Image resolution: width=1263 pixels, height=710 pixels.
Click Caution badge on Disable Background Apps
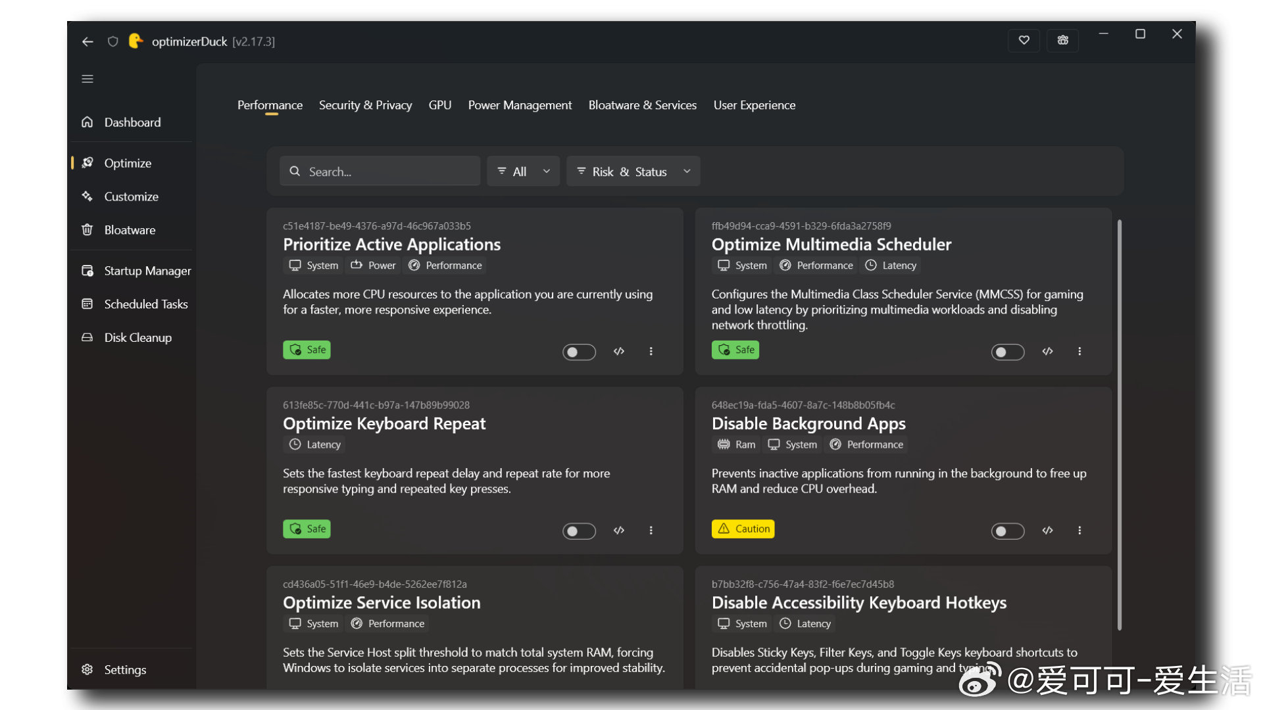coord(743,529)
